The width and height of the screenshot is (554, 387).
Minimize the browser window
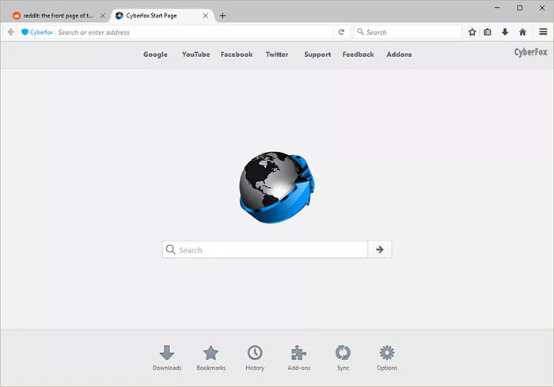[497, 8]
